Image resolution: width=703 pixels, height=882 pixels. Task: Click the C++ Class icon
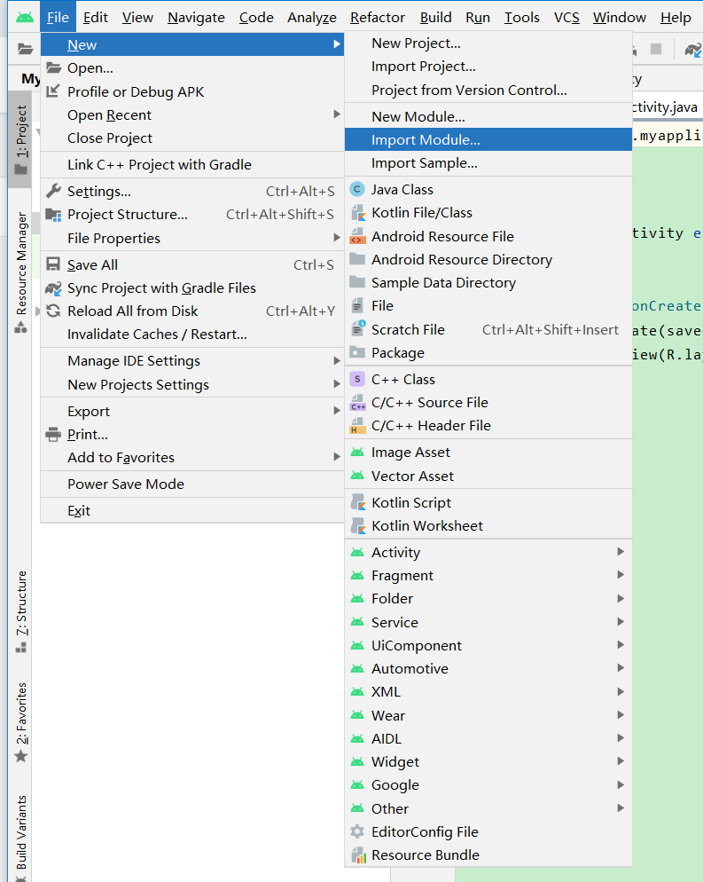pos(357,379)
